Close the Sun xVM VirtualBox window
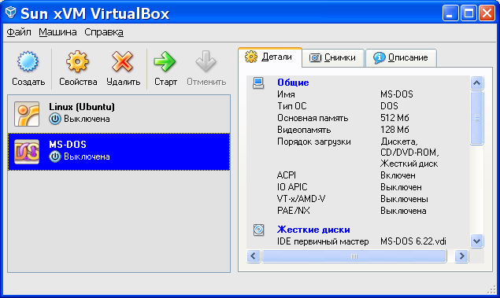The width and height of the screenshot is (500, 298). point(487,13)
